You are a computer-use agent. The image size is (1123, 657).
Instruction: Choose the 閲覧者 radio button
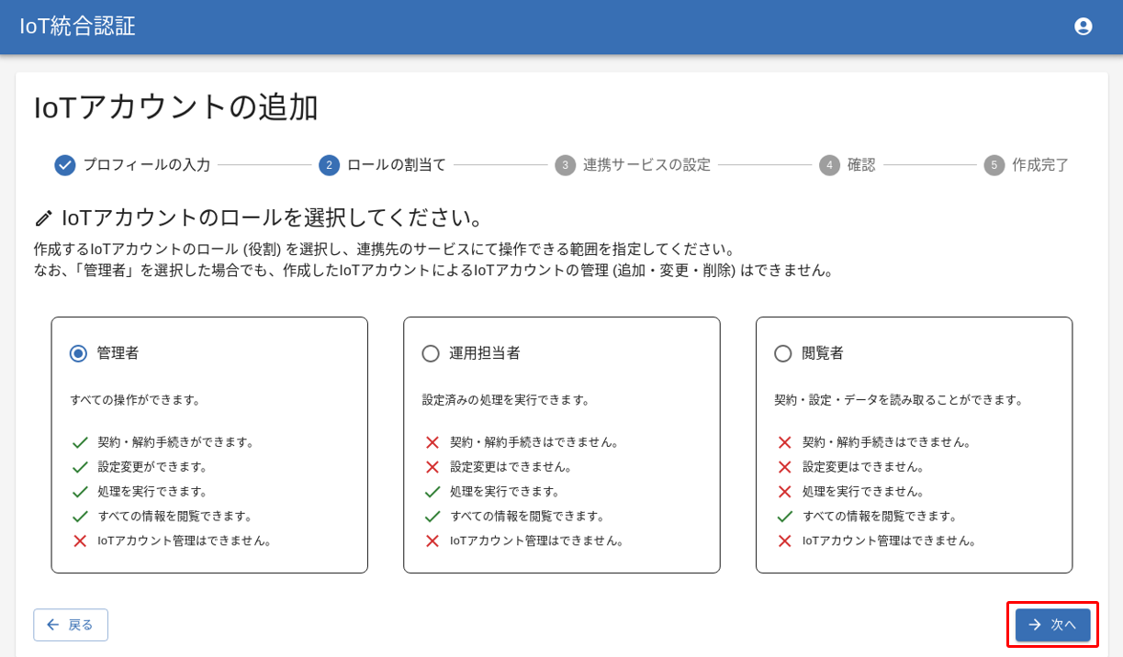783,353
